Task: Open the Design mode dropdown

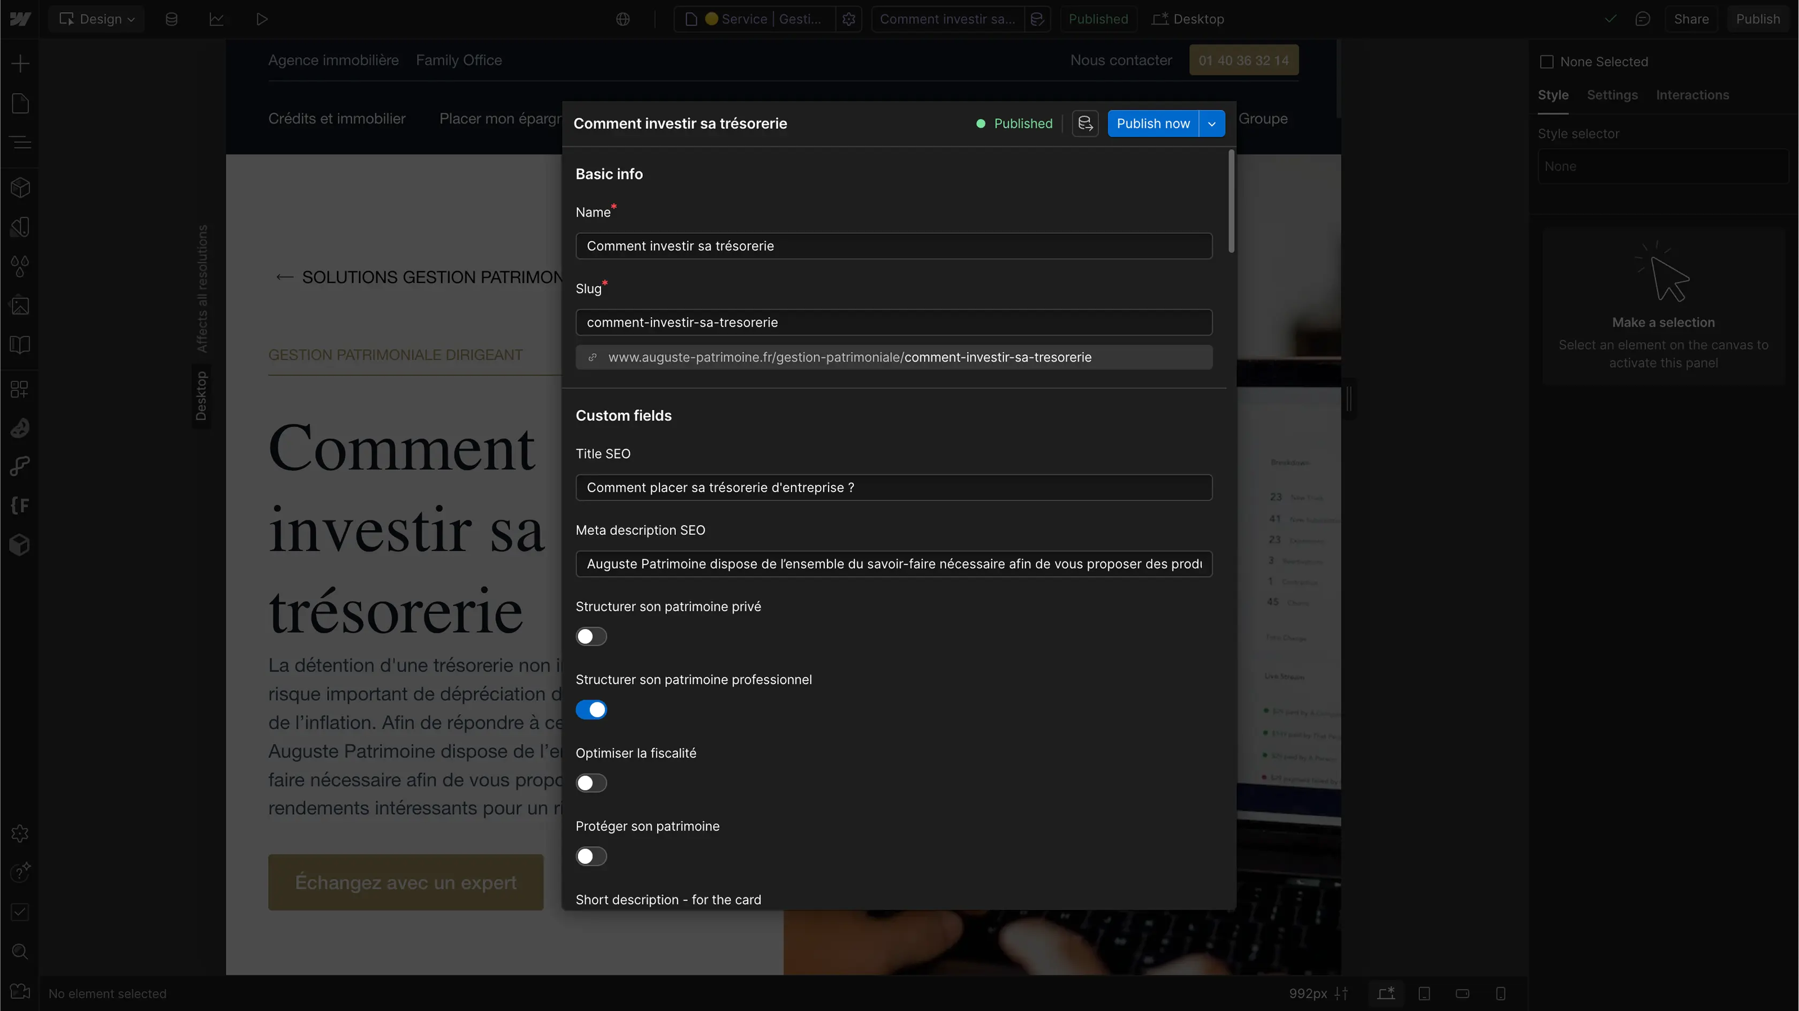Action: pyautogui.click(x=97, y=19)
